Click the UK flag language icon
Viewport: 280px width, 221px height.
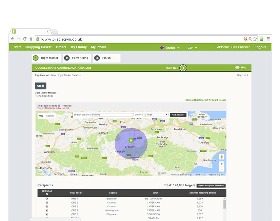pos(162,47)
